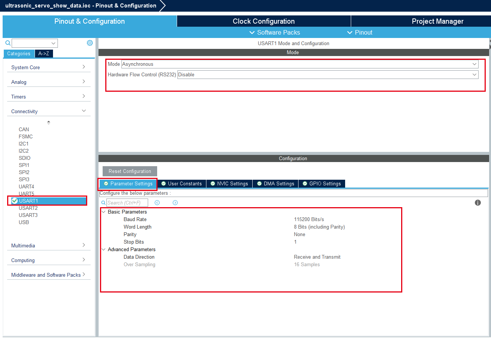Go to previous search result arrow

pos(157,203)
